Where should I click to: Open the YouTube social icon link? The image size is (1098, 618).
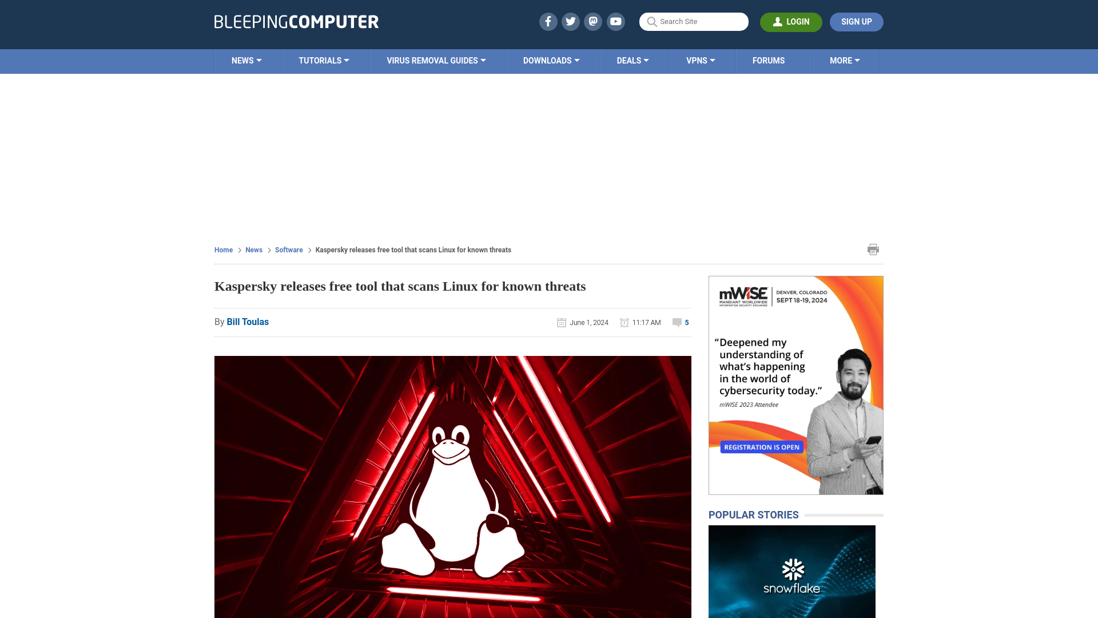tap(615, 21)
